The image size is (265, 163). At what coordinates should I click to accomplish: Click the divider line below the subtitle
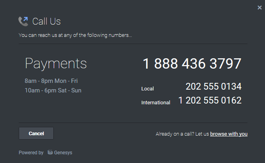coord(133,44)
